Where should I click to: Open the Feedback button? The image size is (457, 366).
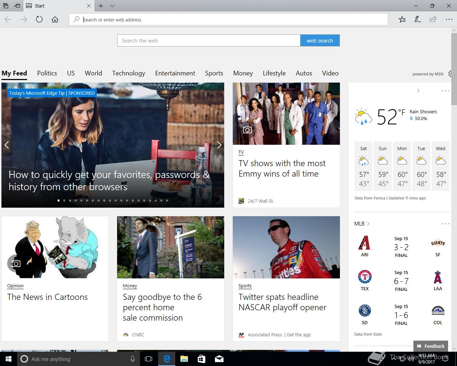click(x=431, y=346)
